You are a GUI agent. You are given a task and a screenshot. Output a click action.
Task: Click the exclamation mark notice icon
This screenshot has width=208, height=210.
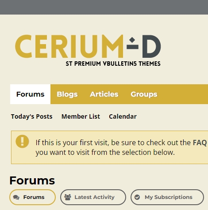(22, 141)
